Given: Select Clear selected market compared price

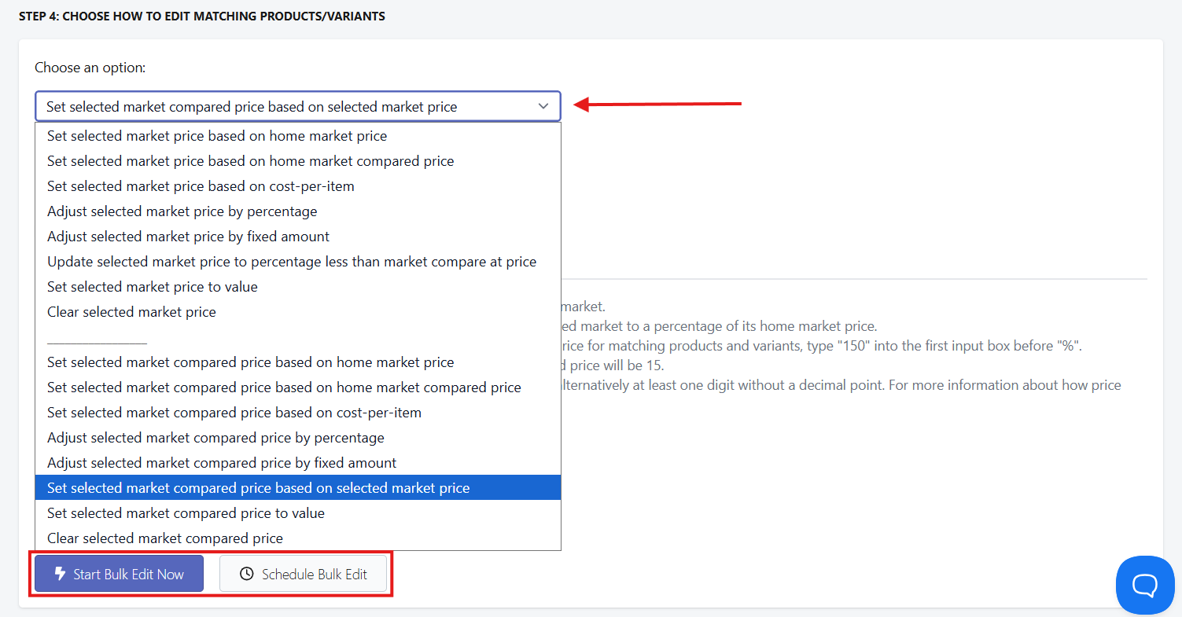Looking at the screenshot, I should pyautogui.click(x=298, y=538).
